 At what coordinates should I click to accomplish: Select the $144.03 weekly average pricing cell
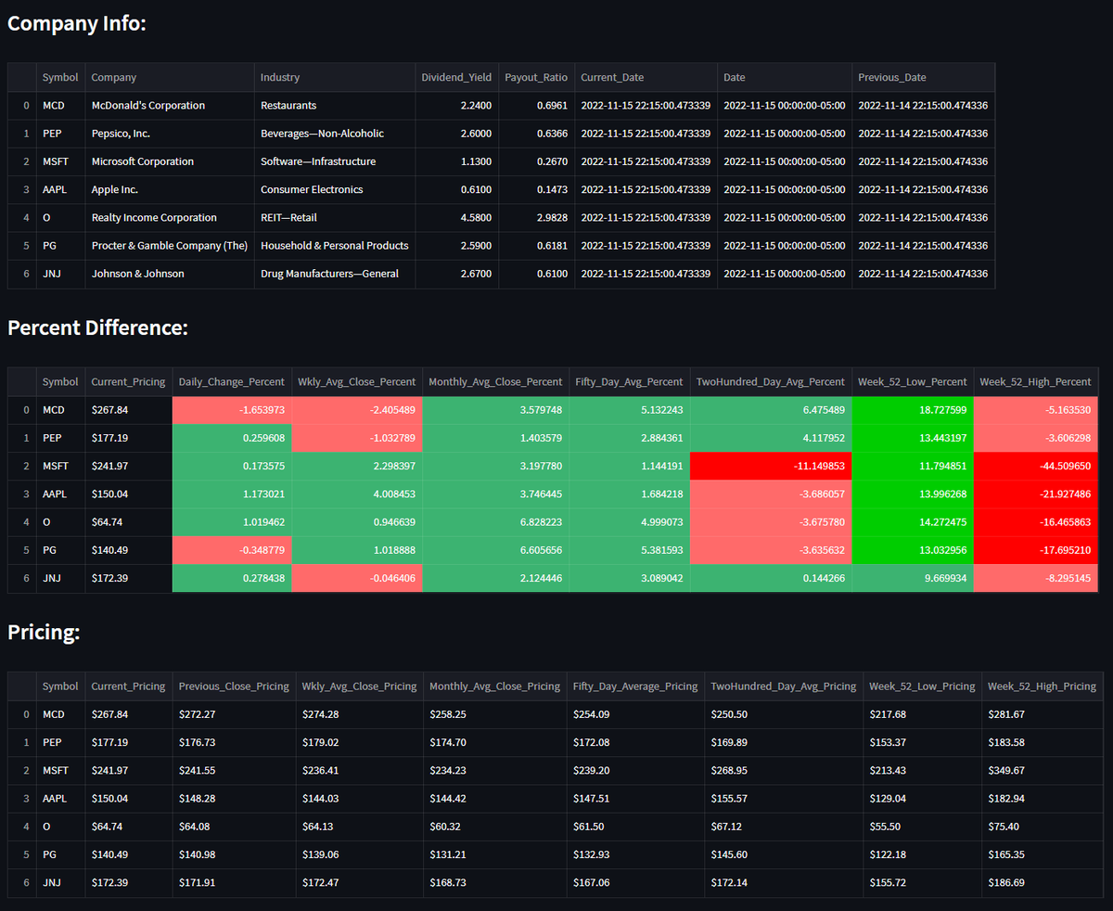point(360,799)
